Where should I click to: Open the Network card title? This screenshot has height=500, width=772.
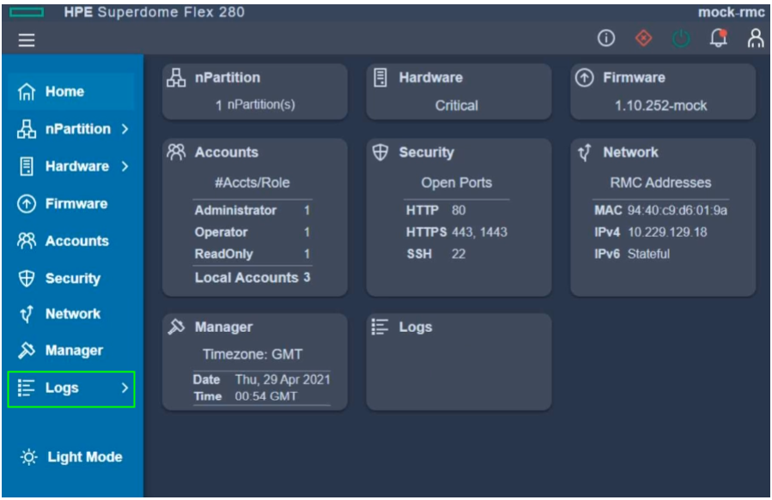click(x=630, y=153)
